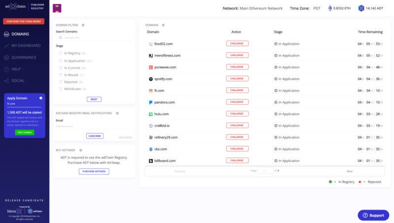The width and height of the screenshot is (394, 223).
Task: Go to Governance page
Action: pos(24,57)
